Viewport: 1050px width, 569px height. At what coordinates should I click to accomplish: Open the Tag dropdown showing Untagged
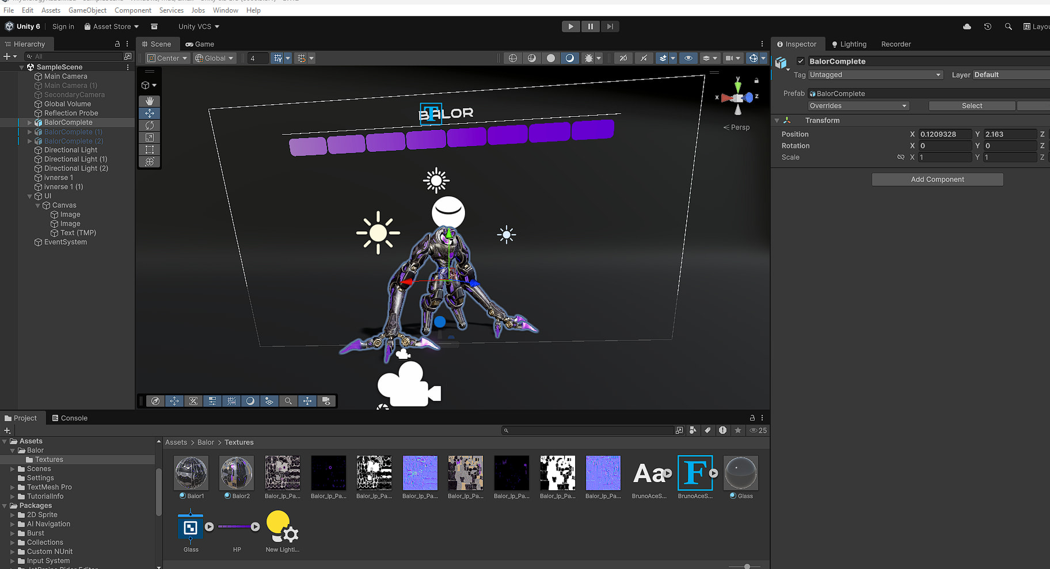[x=875, y=75]
